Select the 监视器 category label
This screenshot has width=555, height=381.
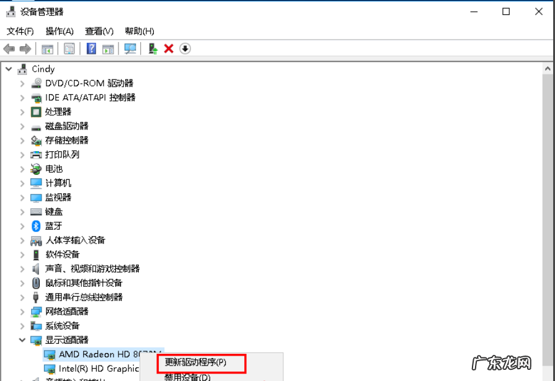click(x=58, y=198)
